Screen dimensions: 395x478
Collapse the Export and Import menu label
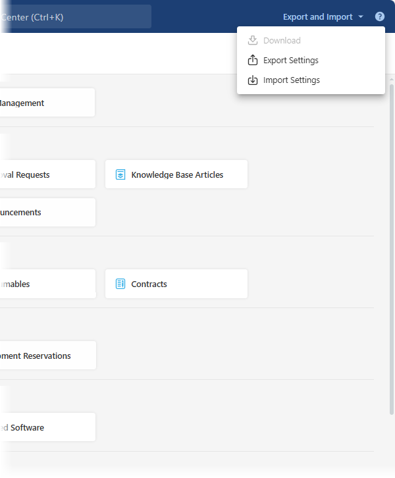pos(318,17)
